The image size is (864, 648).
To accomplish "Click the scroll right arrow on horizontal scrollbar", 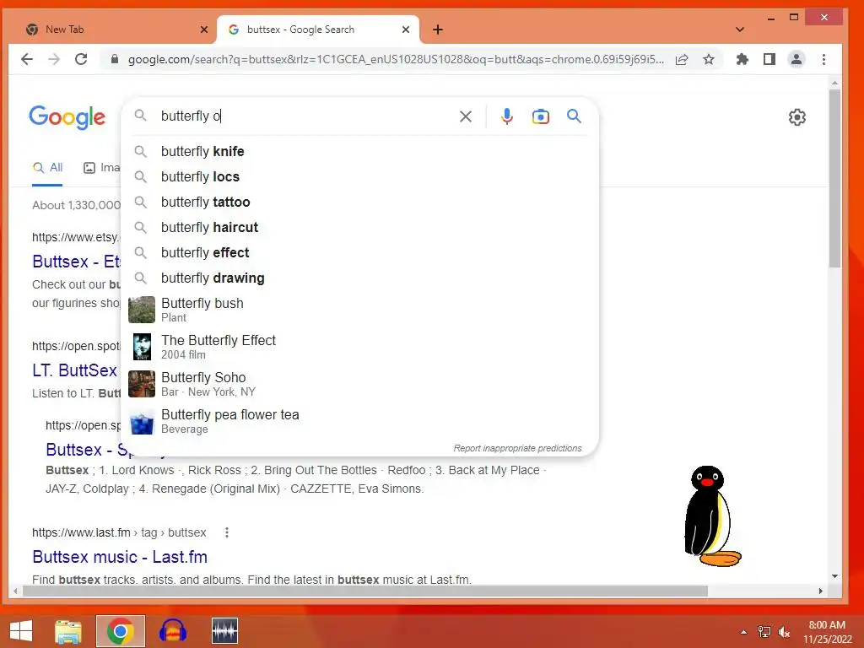I will 820,591.
